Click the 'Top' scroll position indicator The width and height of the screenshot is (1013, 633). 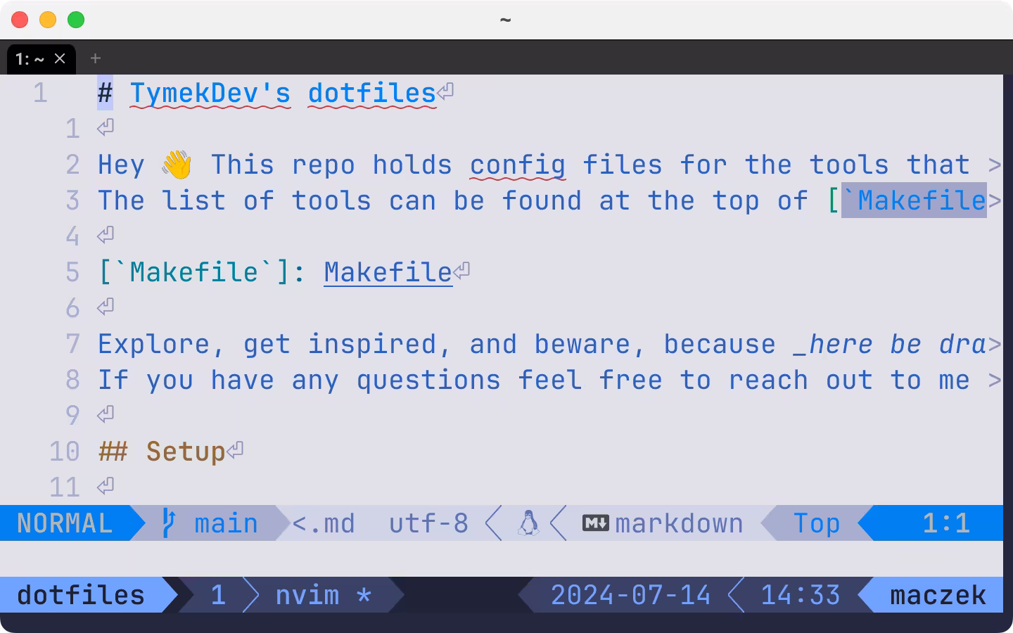coord(817,523)
